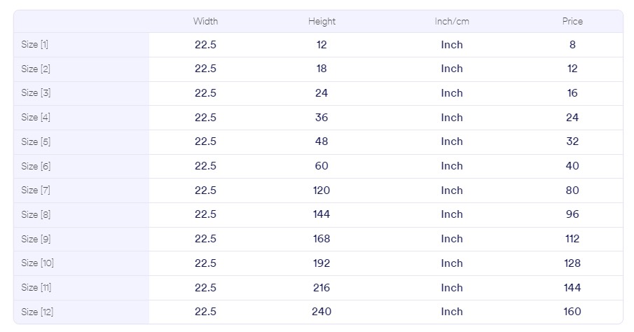Click the Inch unit for Size [6]
634x332 pixels.
pos(452,166)
